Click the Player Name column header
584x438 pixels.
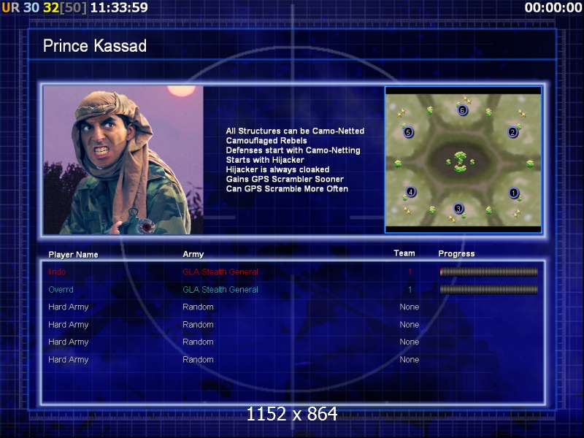74,255
